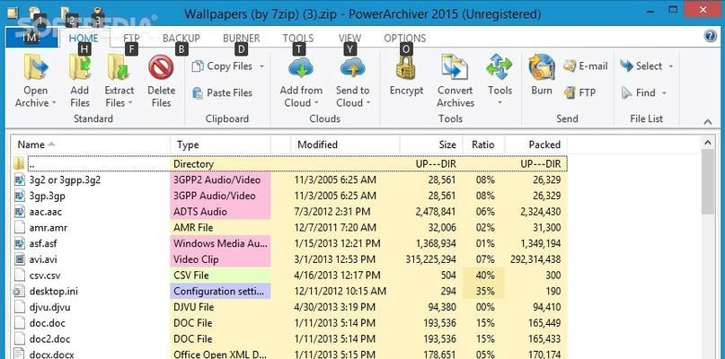This screenshot has height=359, width=725.
Task: Sort by the Size column header
Action: (431, 144)
